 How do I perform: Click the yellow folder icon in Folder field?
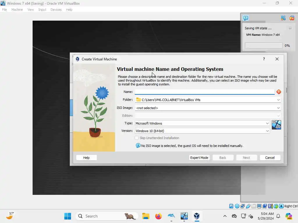point(138,100)
